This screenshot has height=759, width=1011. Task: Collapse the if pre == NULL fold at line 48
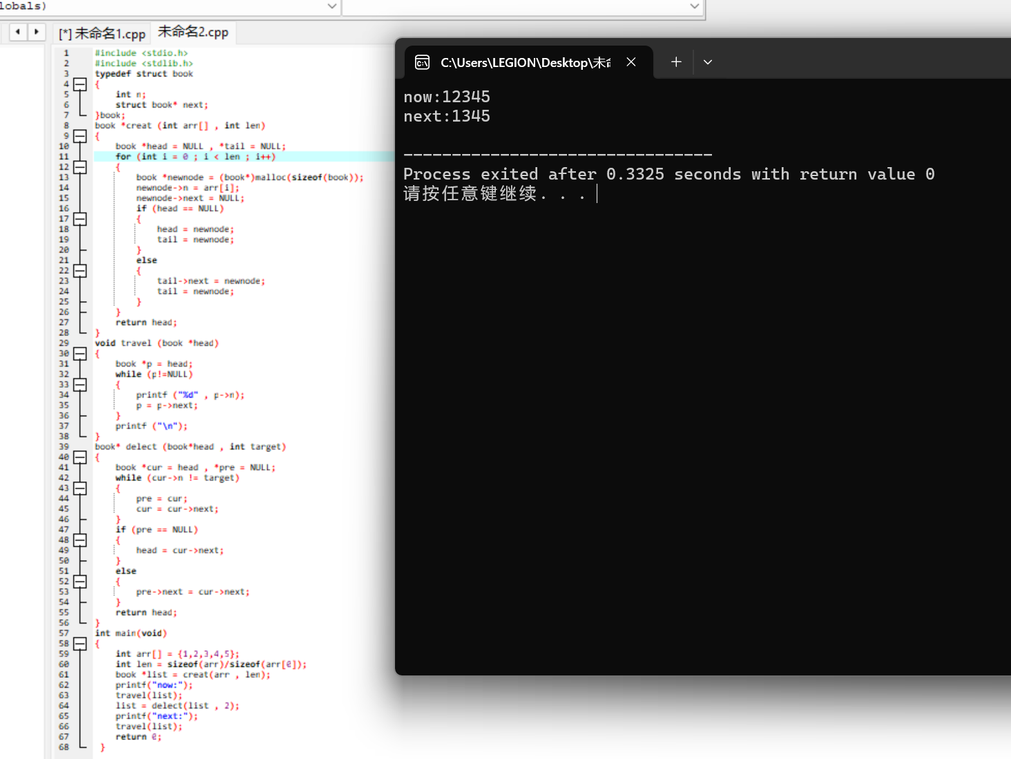(80, 540)
